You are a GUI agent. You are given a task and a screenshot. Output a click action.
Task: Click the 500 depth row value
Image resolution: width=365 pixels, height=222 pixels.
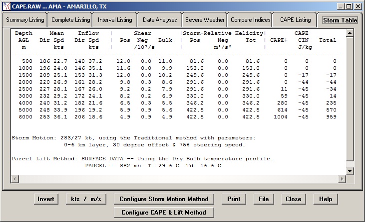pyautogui.click(x=27, y=61)
